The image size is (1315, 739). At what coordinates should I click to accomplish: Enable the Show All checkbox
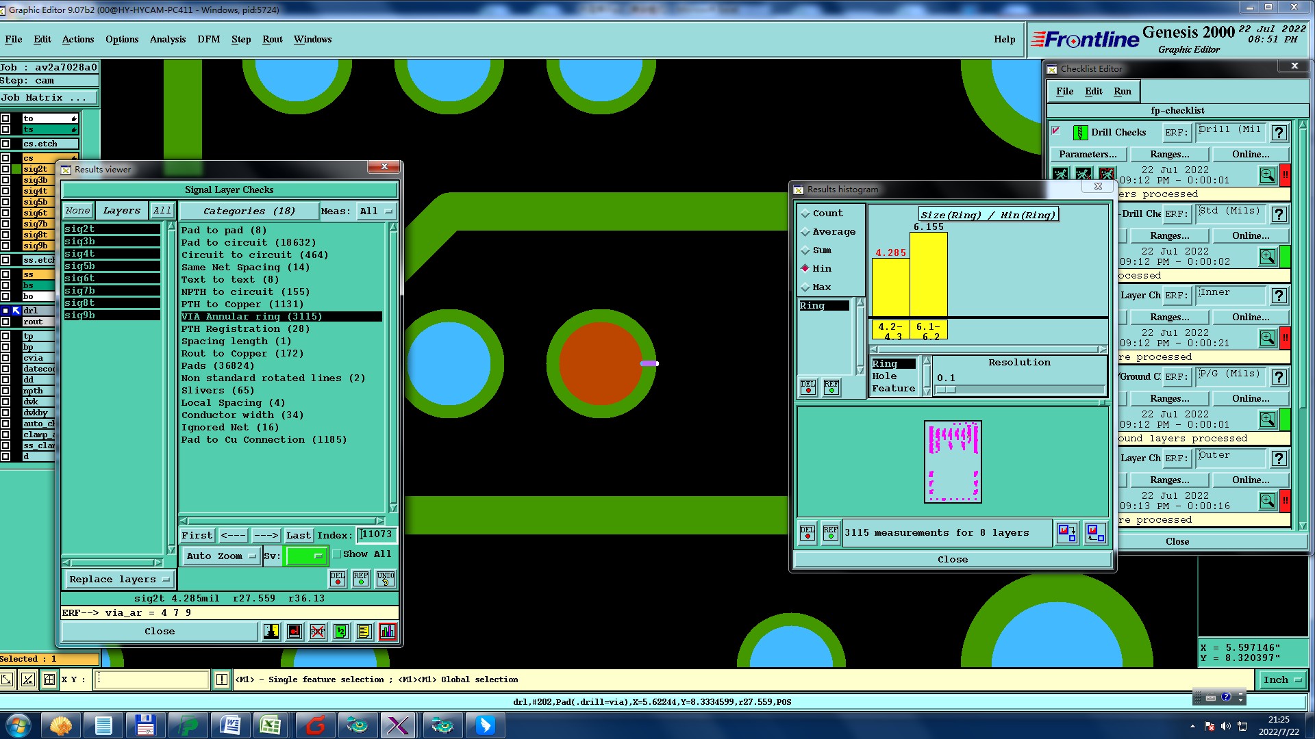337,554
